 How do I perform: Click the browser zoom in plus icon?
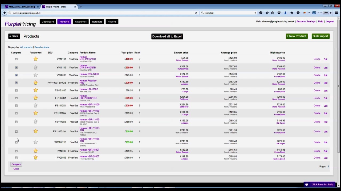click(x=331, y=13)
